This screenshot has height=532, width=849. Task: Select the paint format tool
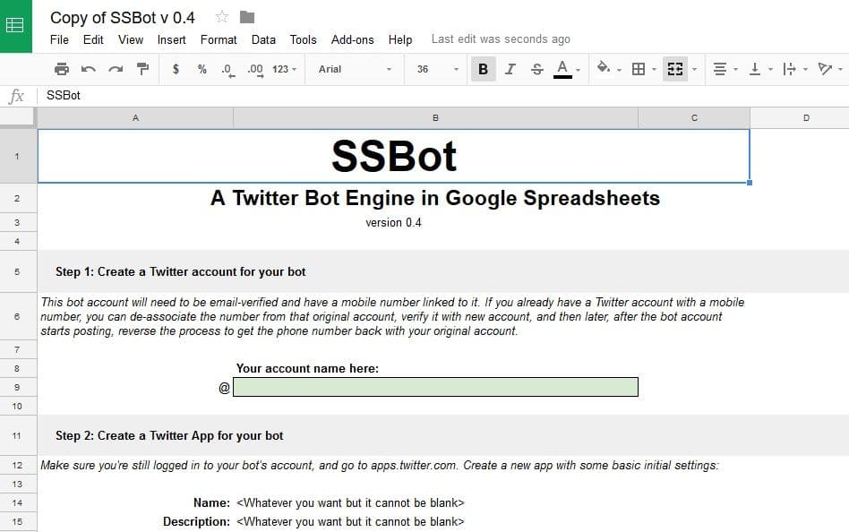[142, 69]
